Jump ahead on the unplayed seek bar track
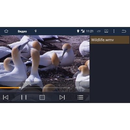 pos(45,88)
